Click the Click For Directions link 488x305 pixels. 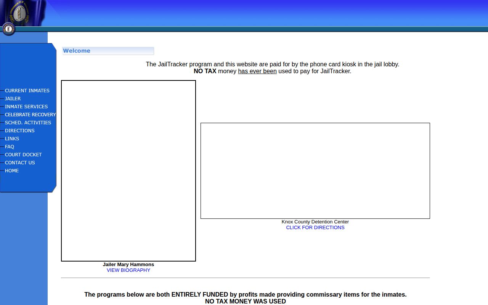(x=315, y=227)
